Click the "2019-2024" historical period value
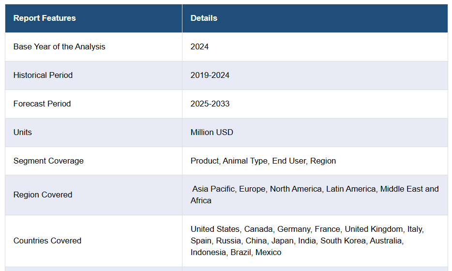Image resolution: width=452 pixels, height=271 pixels. pos(210,75)
